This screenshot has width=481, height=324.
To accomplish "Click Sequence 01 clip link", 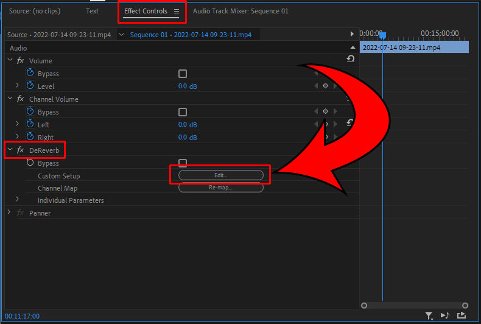I will pos(191,35).
